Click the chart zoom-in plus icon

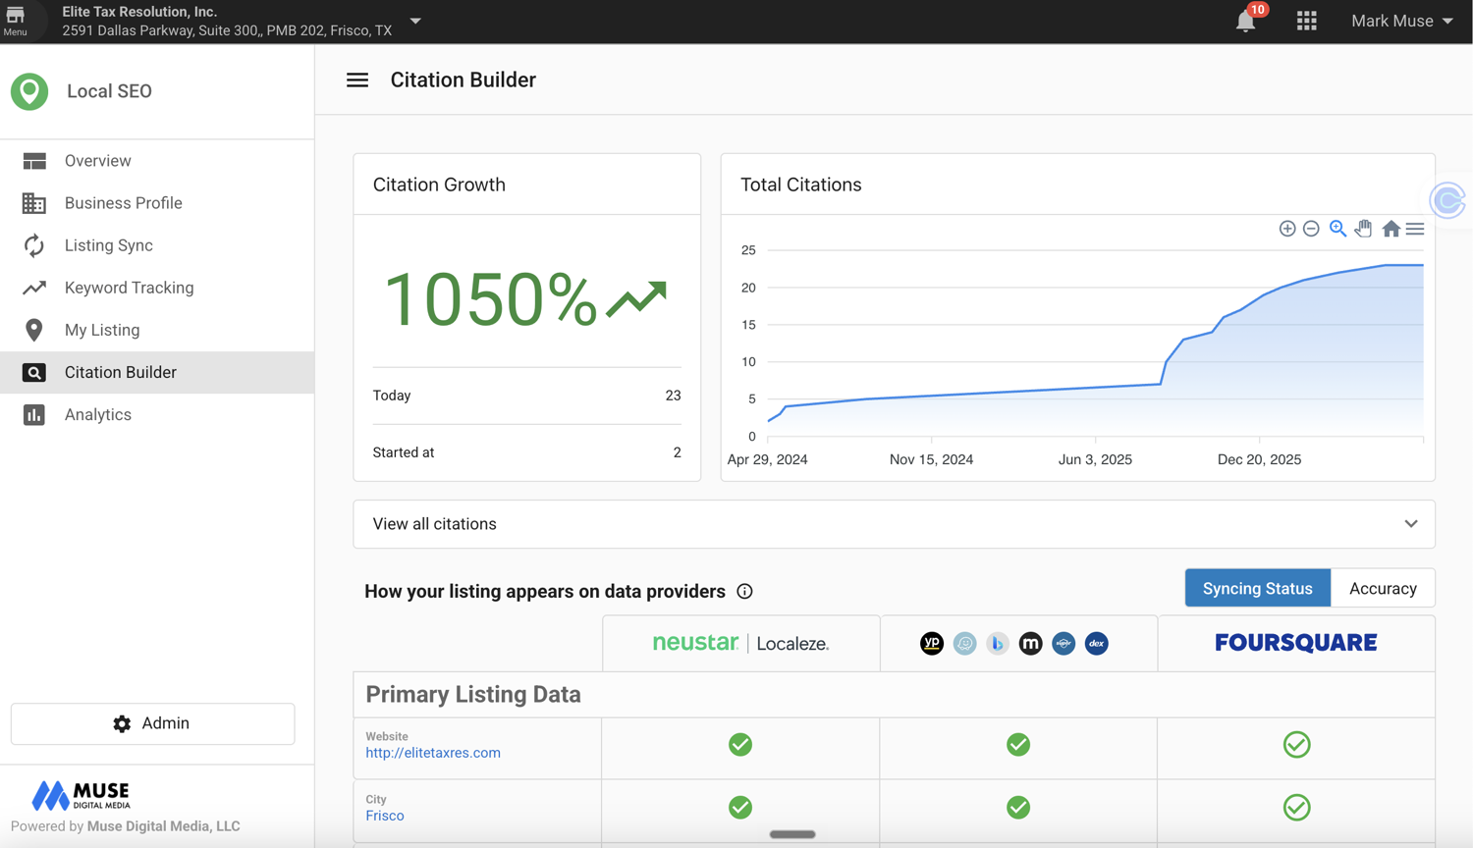coord(1287,229)
